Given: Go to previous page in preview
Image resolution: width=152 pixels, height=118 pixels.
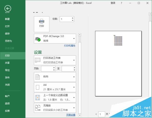Looking at the screenshot, I should coord(96,114).
